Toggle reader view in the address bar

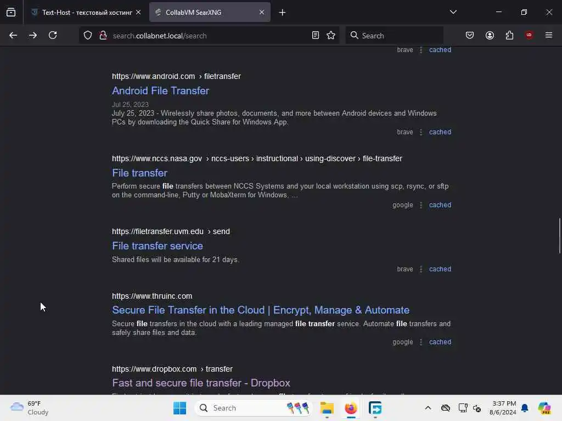pyautogui.click(x=316, y=36)
